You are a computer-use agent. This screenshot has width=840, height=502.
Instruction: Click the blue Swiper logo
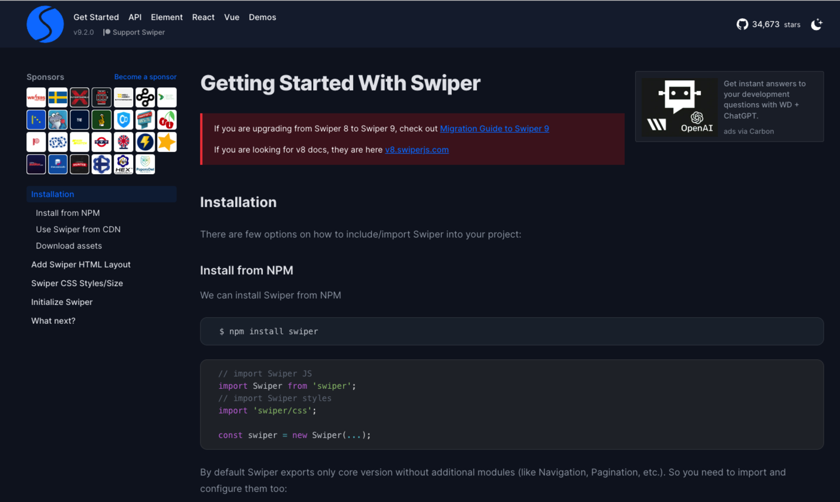coord(45,25)
